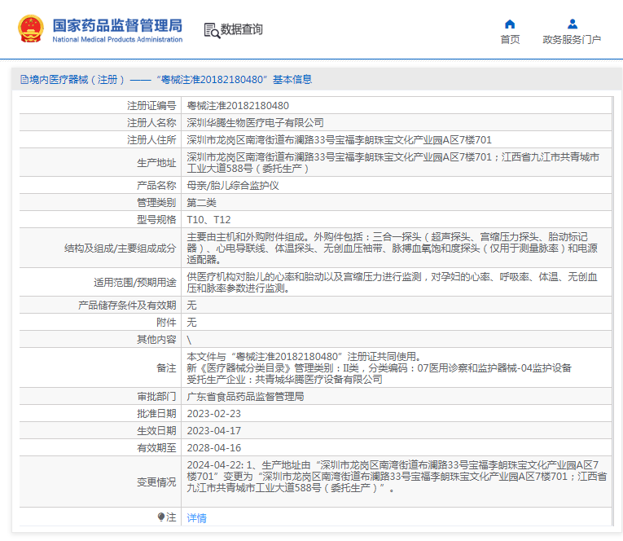Click the 结构及组成/主要组成成分 label

pyautogui.click(x=120, y=249)
